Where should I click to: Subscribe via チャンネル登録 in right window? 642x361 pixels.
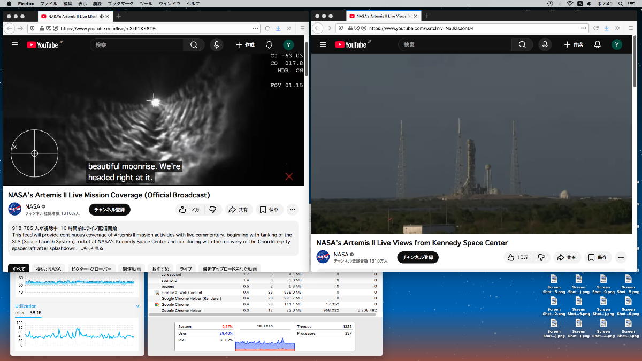click(418, 257)
